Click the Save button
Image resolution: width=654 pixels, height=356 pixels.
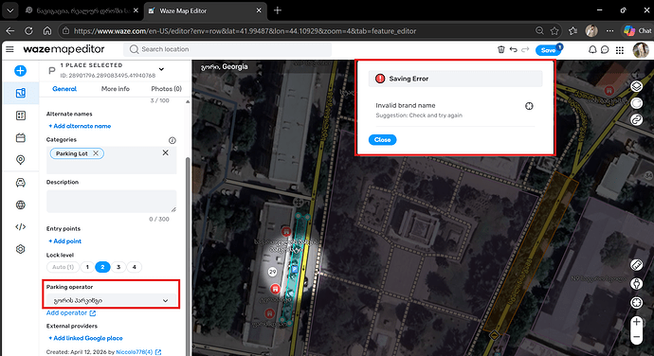(x=548, y=50)
